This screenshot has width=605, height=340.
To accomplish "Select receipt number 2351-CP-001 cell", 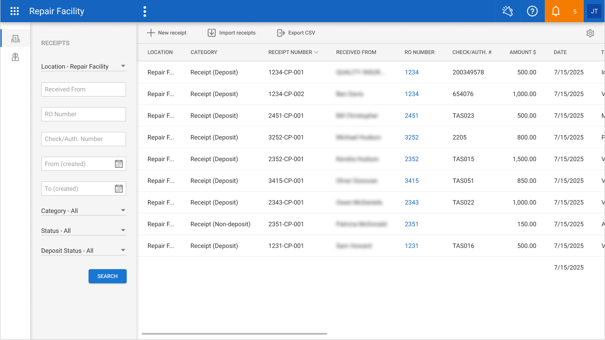I will click(x=286, y=224).
